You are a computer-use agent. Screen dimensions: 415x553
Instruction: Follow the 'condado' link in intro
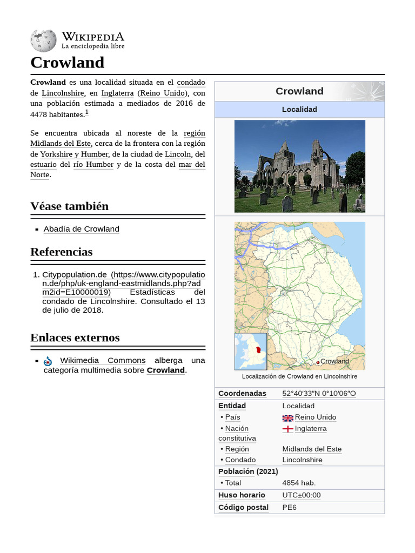coord(191,82)
